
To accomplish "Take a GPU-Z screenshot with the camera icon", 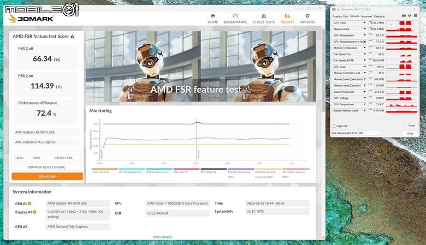I will click(x=404, y=16).
